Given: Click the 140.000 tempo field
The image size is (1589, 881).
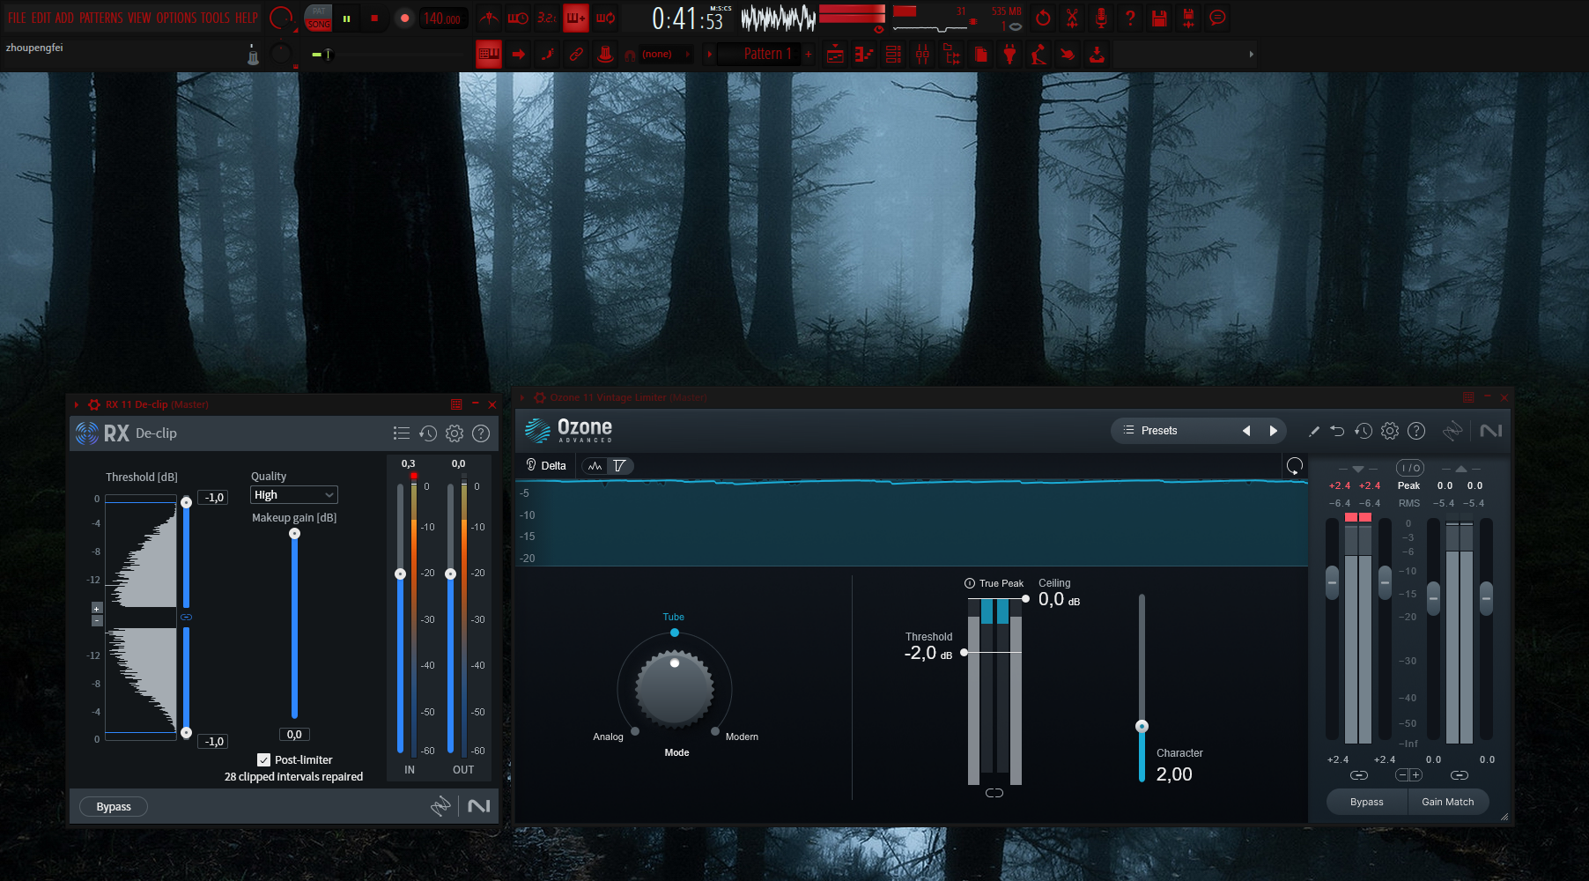Looking at the screenshot, I should point(442,19).
